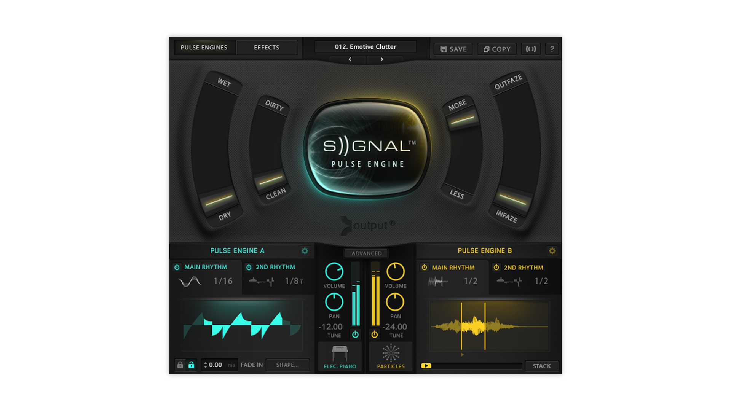Switch to the Pulse Engines tab
731x411 pixels.
204,48
